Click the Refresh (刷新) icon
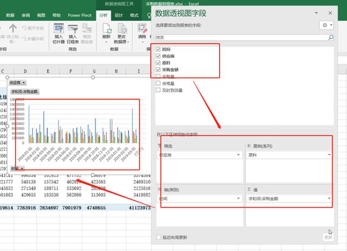This screenshot has height=251, width=347. 106,28
